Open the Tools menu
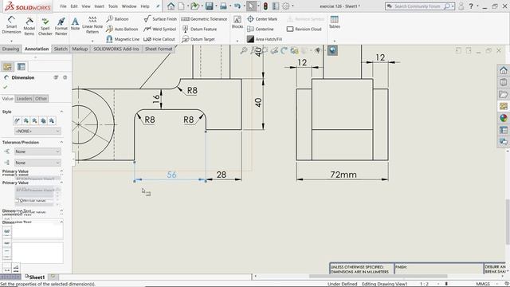This screenshot has width=510, height=287. click(x=113, y=6)
